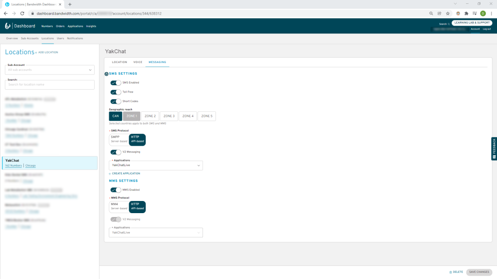Click the SMS Settings info icon
497x279 pixels.
click(106, 74)
